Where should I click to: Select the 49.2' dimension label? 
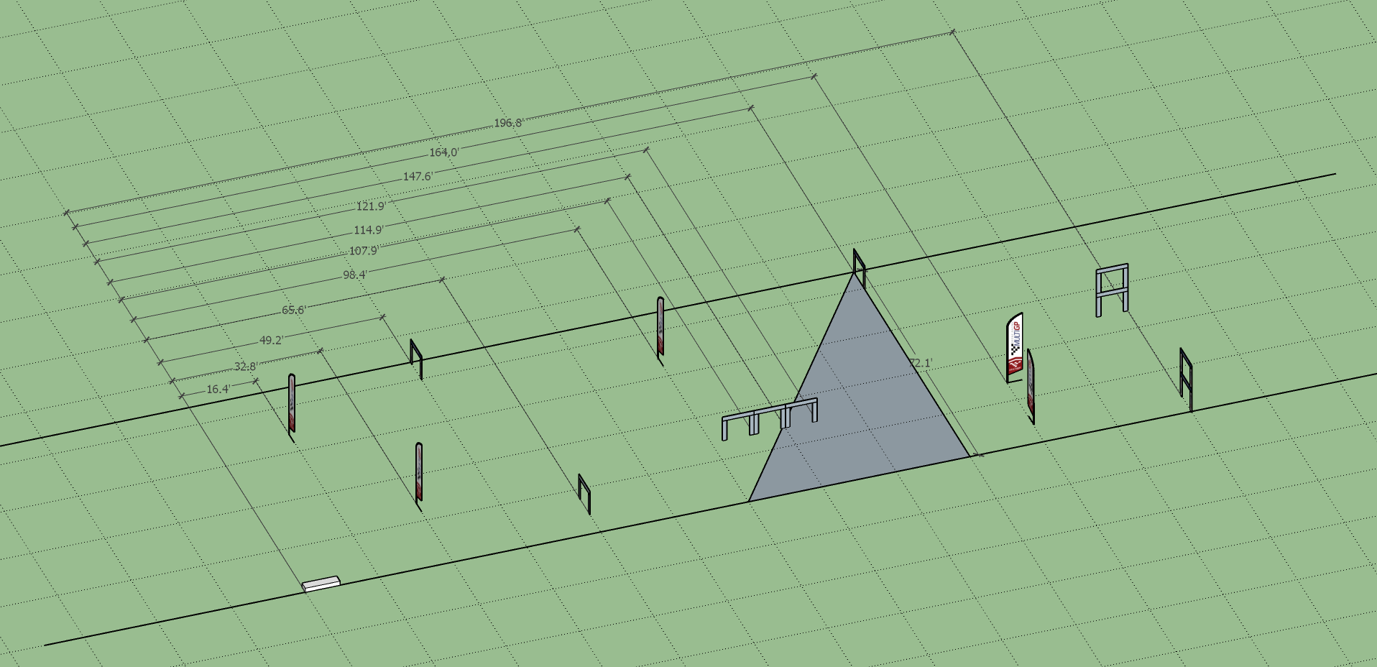click(x=272, y=340)
